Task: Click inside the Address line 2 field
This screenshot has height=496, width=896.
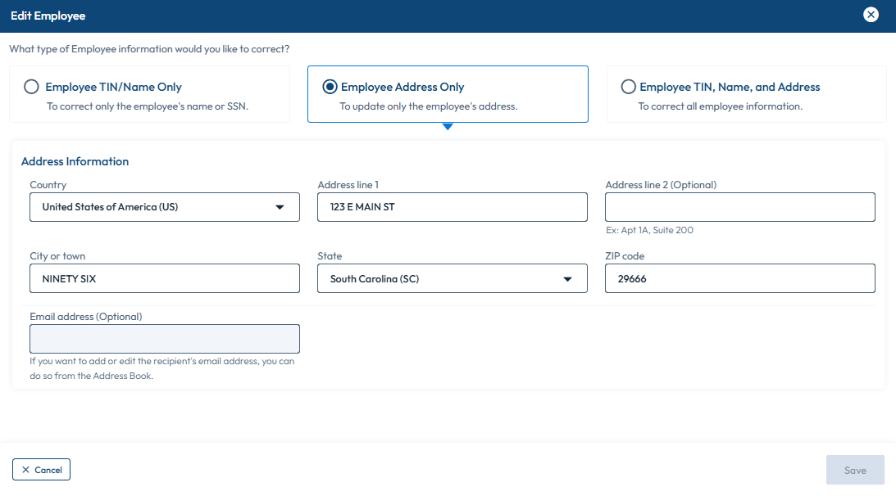Action: click(739, 207)
